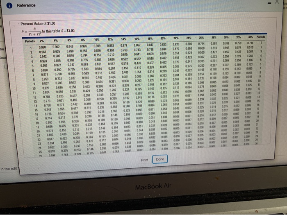Click value 0.743 in period 15, 2% column

click(48, 110)
